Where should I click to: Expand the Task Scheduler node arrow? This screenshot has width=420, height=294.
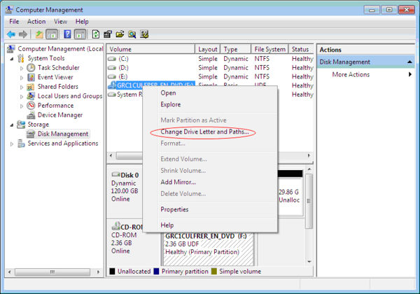pos(22,69)
